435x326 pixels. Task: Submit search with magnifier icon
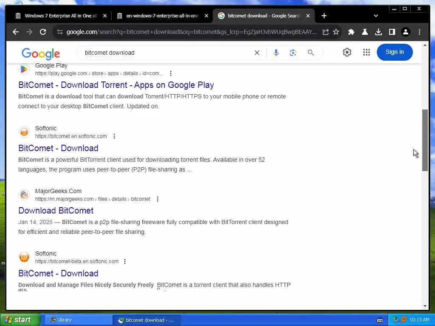311,52
